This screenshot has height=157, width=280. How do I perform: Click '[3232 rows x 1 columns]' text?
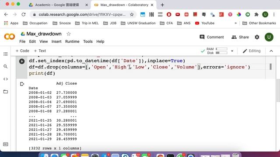pyautogui.click(x=55, y=148)
